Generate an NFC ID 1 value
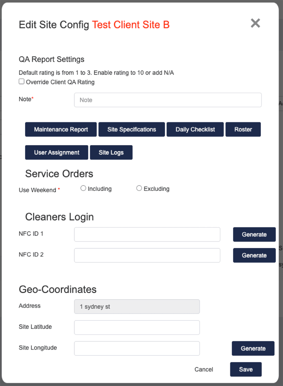The height and width of the screenshot is (386, 283). tap(254, 234)
